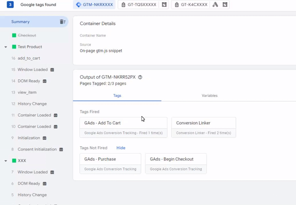The width and height of the screenshot is (296, 205).
Task: Click Hide next to Tags Not Fired
Action: tap(121, 148)
